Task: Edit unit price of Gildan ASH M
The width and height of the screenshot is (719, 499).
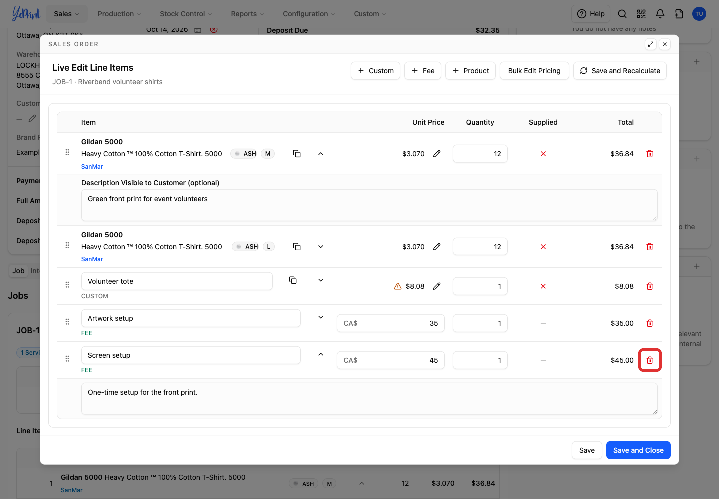Action: coord(437,154)
